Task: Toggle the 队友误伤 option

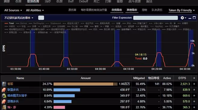Action: click(157, 10)
